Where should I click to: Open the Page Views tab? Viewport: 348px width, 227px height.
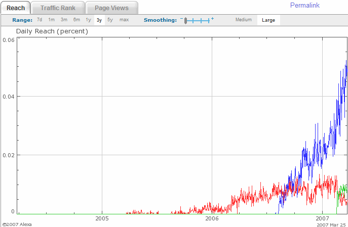pyautogui.click(x=111, y=8)
